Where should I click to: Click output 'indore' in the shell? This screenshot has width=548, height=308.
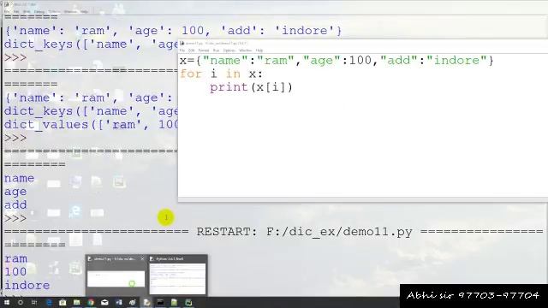click(x=27, y=285)
